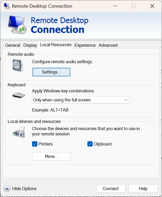Click the printer devices icon
162x197 pixels.
click(x=19, y=132)
